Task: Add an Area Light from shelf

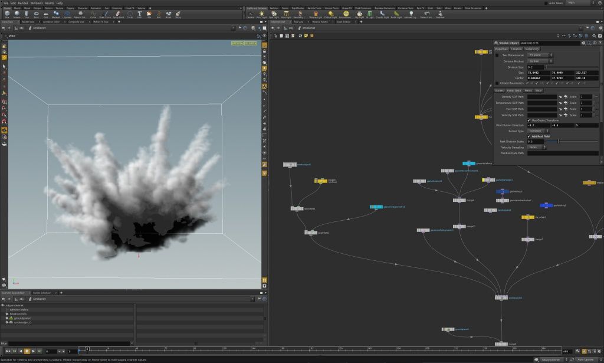Action: (286, 14)
